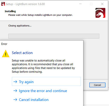Click the Cancel button in the Setup window
Viewport: 109px width, 106px height.
tap(97, 85)
